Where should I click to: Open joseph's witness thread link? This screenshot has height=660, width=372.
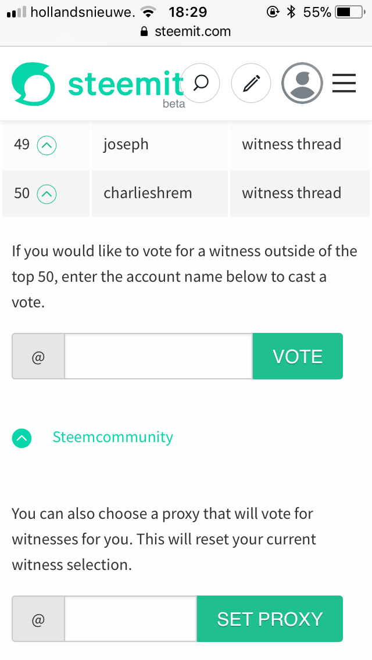pyautogui.click(x=292, y=144)
